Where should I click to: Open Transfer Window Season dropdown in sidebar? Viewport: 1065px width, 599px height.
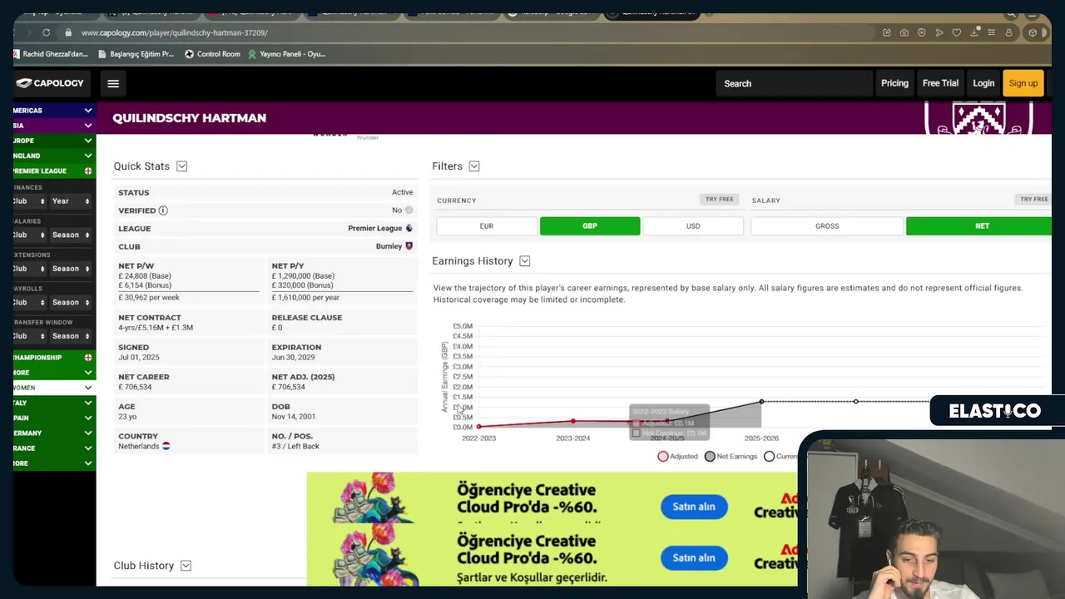click(71, 336)
